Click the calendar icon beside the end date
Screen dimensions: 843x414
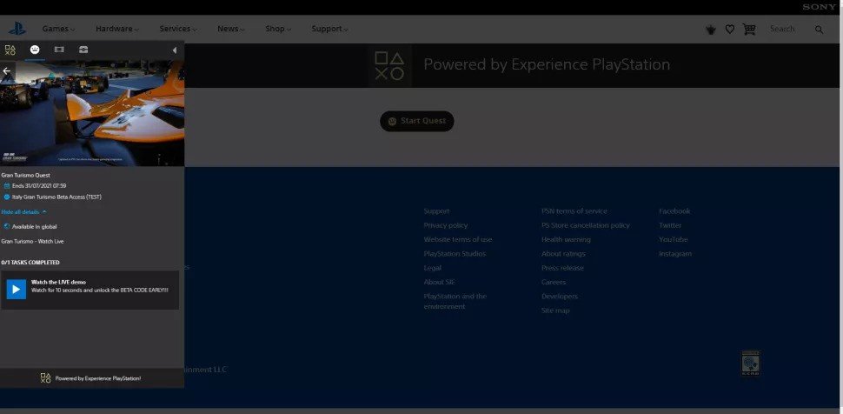click(7, 186)
